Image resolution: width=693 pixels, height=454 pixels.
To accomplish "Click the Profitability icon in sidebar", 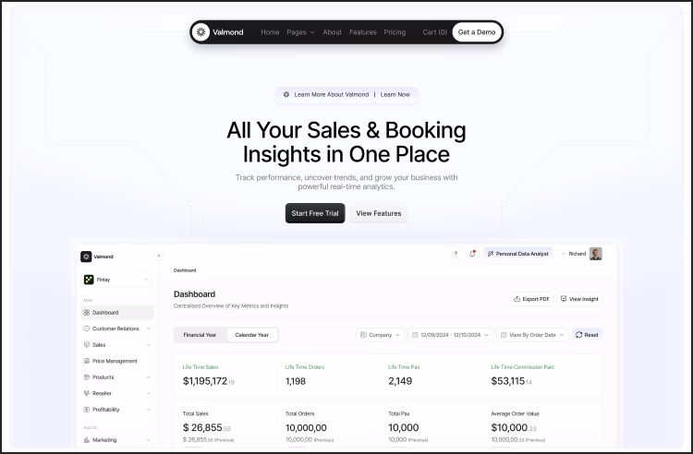I will (87, 410).
